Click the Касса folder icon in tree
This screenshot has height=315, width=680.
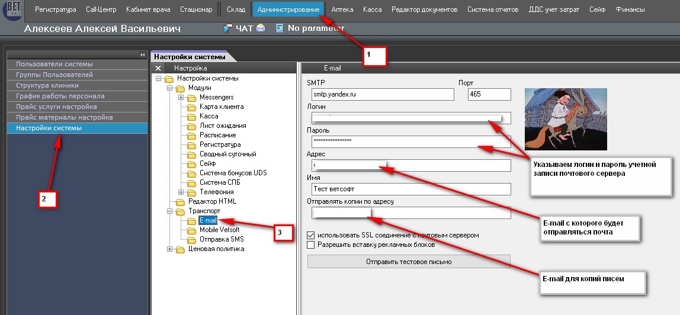coord(191,117)
